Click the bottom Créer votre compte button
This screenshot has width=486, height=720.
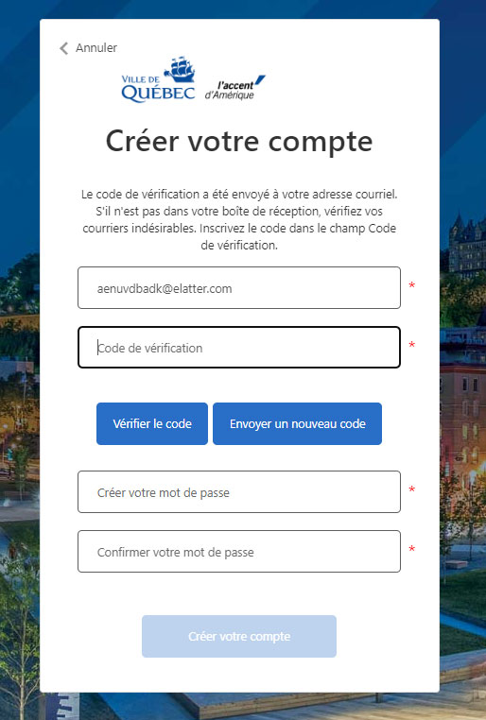[239, 637]
